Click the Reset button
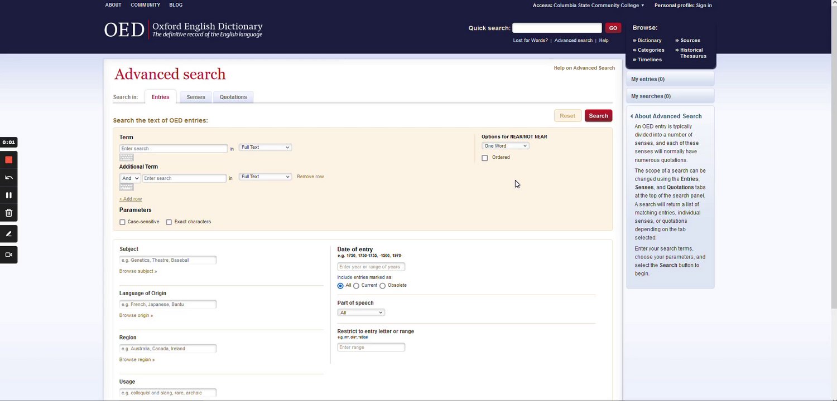The width and height of the screenshot is (837, 401). pyautogui.click(x=567, y=116)
